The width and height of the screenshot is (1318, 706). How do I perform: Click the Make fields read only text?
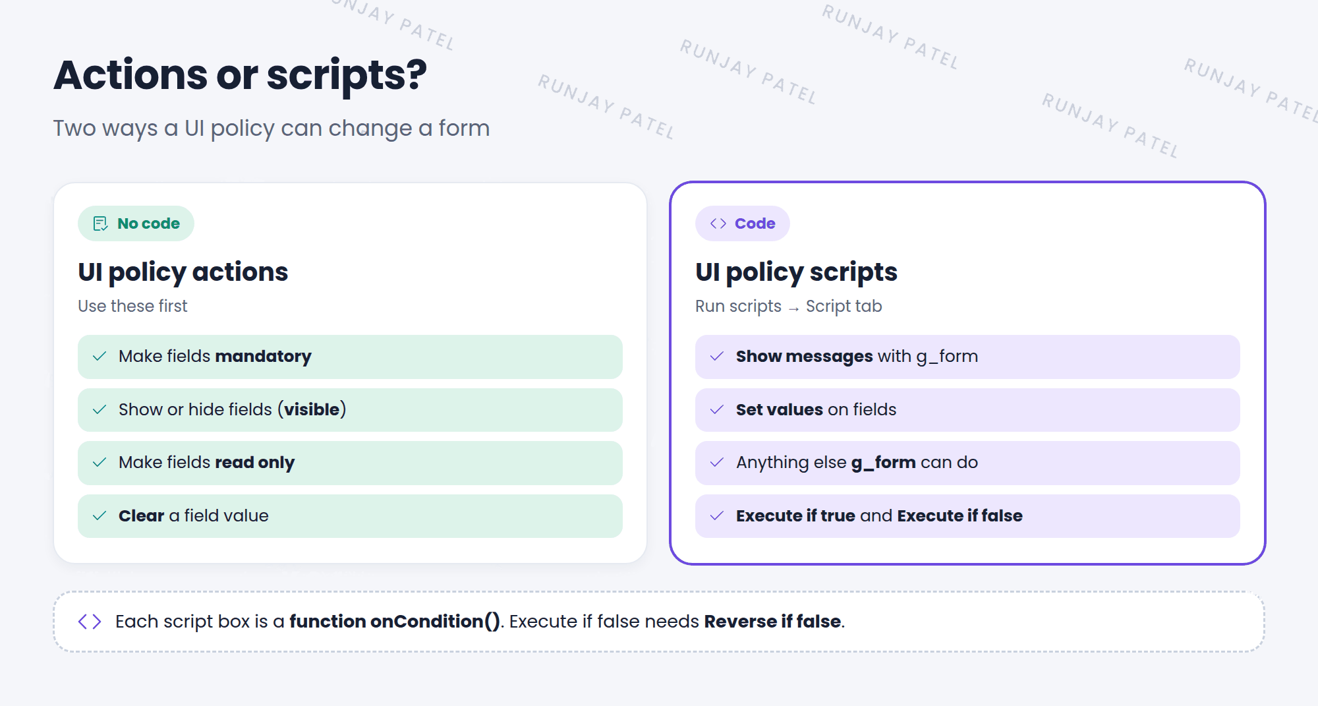point(206,463)
